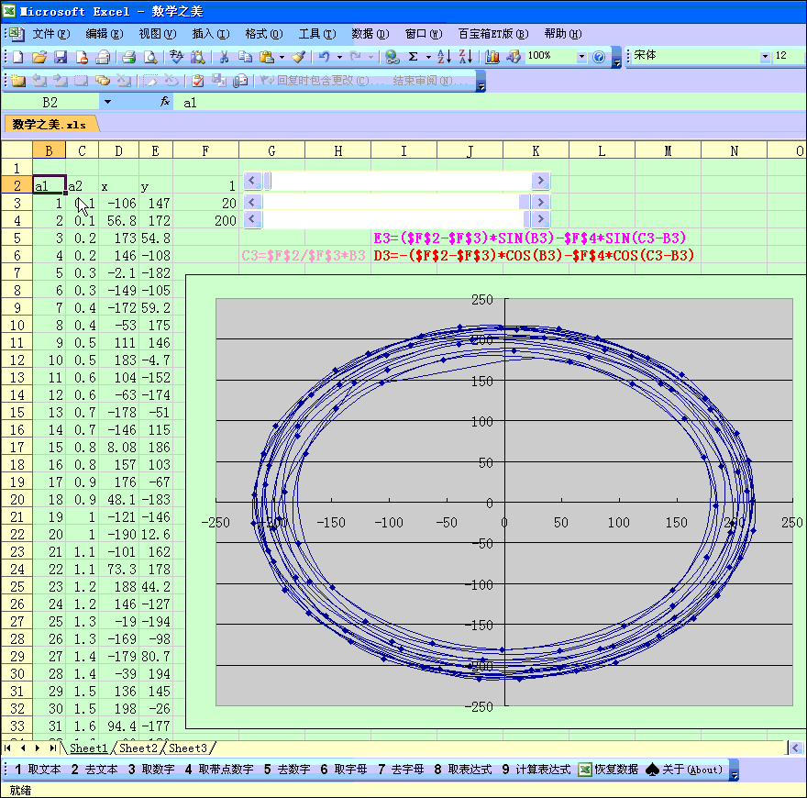The height and width of the screenshot is (798, 807).
Task: Click inside the formula bar showing a1
Action: (459, 103)
